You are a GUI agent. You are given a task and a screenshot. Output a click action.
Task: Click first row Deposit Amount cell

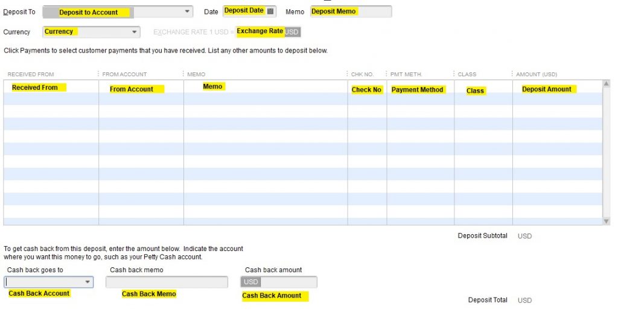click(558, 87)
